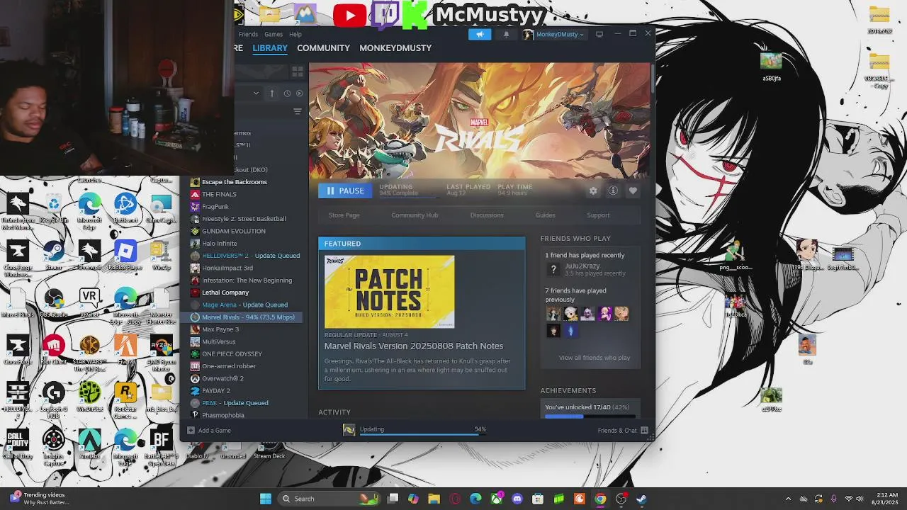
Task: Sort the library by recent activity (clock icon)
Action: point(287,93)
